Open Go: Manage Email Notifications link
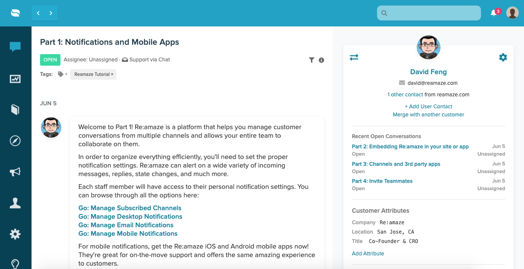 tap(126, 225)
